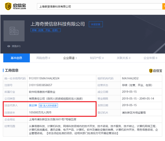Click the industry value 软件和信息技术服务业

click(x=42, y=92)
